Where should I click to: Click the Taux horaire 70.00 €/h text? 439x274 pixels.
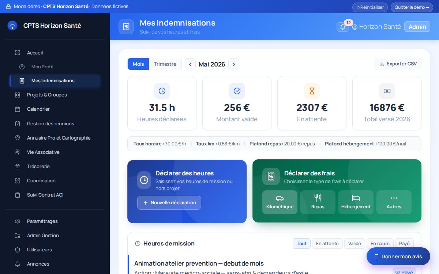click(160, 144)
